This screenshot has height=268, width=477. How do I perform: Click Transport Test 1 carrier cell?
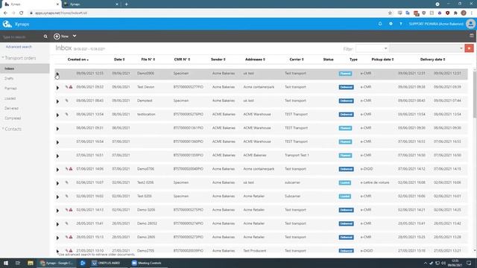point(297,156)
